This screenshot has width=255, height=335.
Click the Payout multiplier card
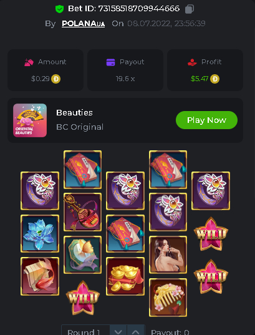125,70
